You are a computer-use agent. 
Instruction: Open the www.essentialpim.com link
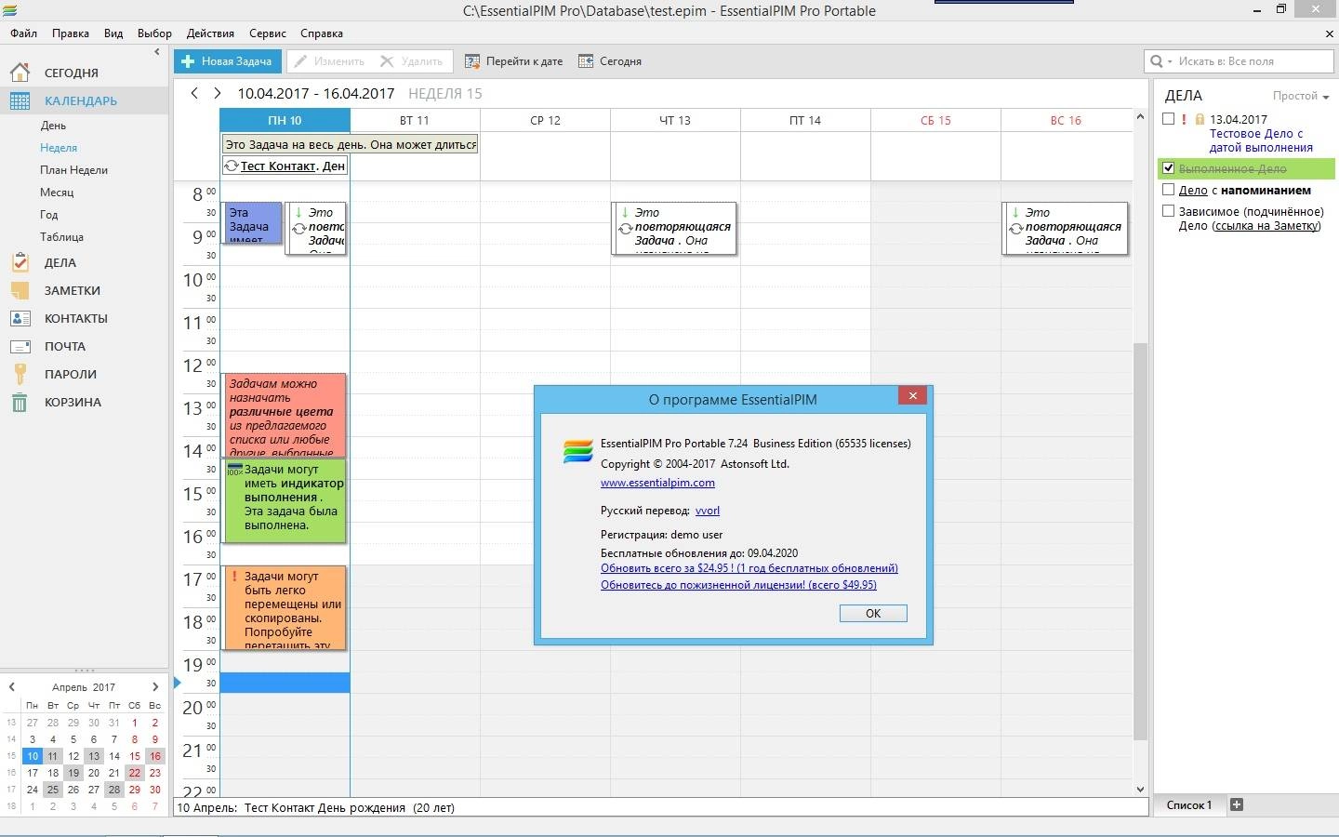tap(657, 483)
